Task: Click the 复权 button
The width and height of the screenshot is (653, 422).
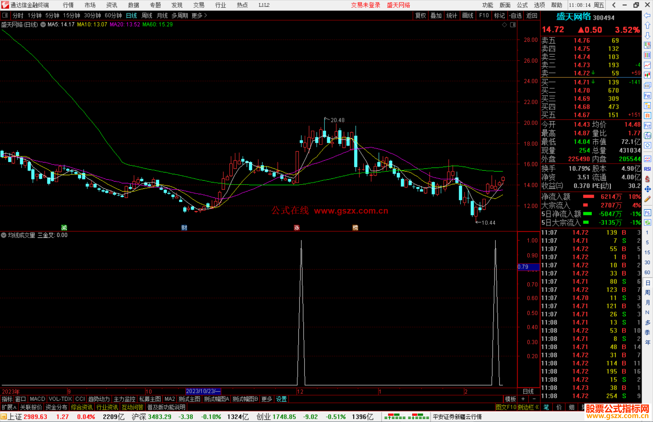Action: coord(420,15)
